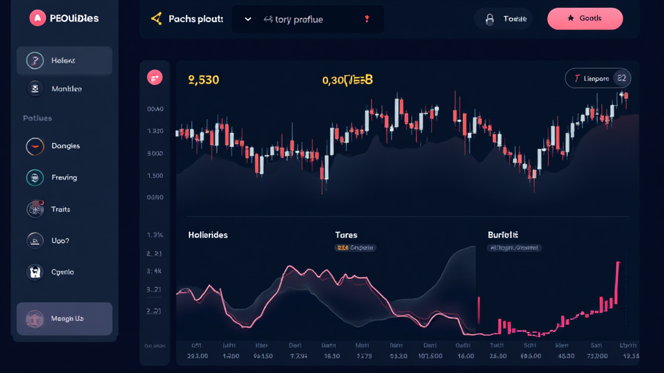The width and height of the screenshot is (664, 373).
Task: Click the Mankilee sidebar icon
Action: 34,89
